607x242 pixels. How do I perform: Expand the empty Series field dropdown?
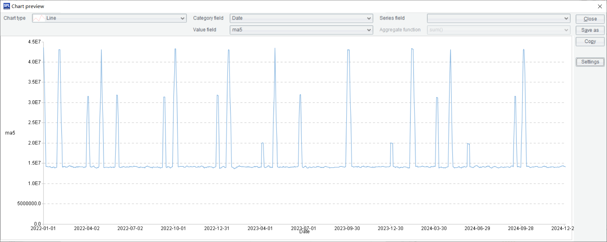[566, 18]
